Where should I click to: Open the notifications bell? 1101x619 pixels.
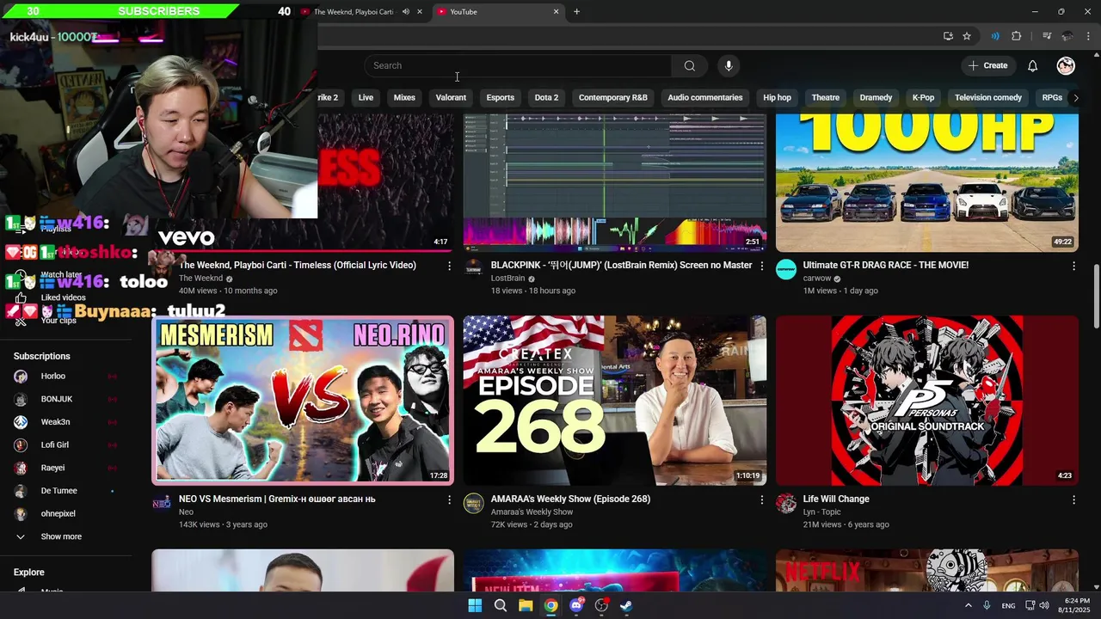tap(1032, 66)
